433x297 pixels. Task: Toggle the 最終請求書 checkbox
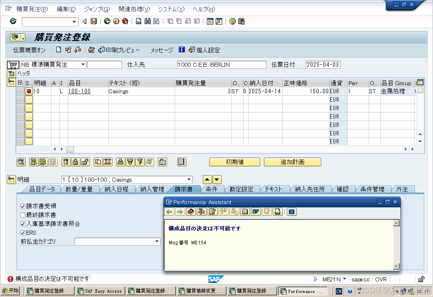[x=22, y=215]
